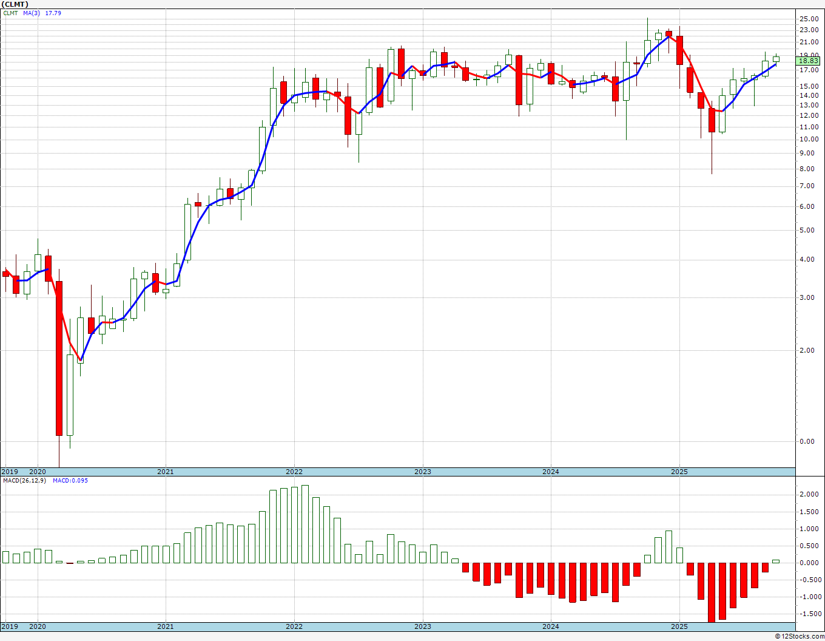Screen dimensions: 825x641
Task: Select the 2025 marker on the MACD panel timeline
Action: (679, 626)
